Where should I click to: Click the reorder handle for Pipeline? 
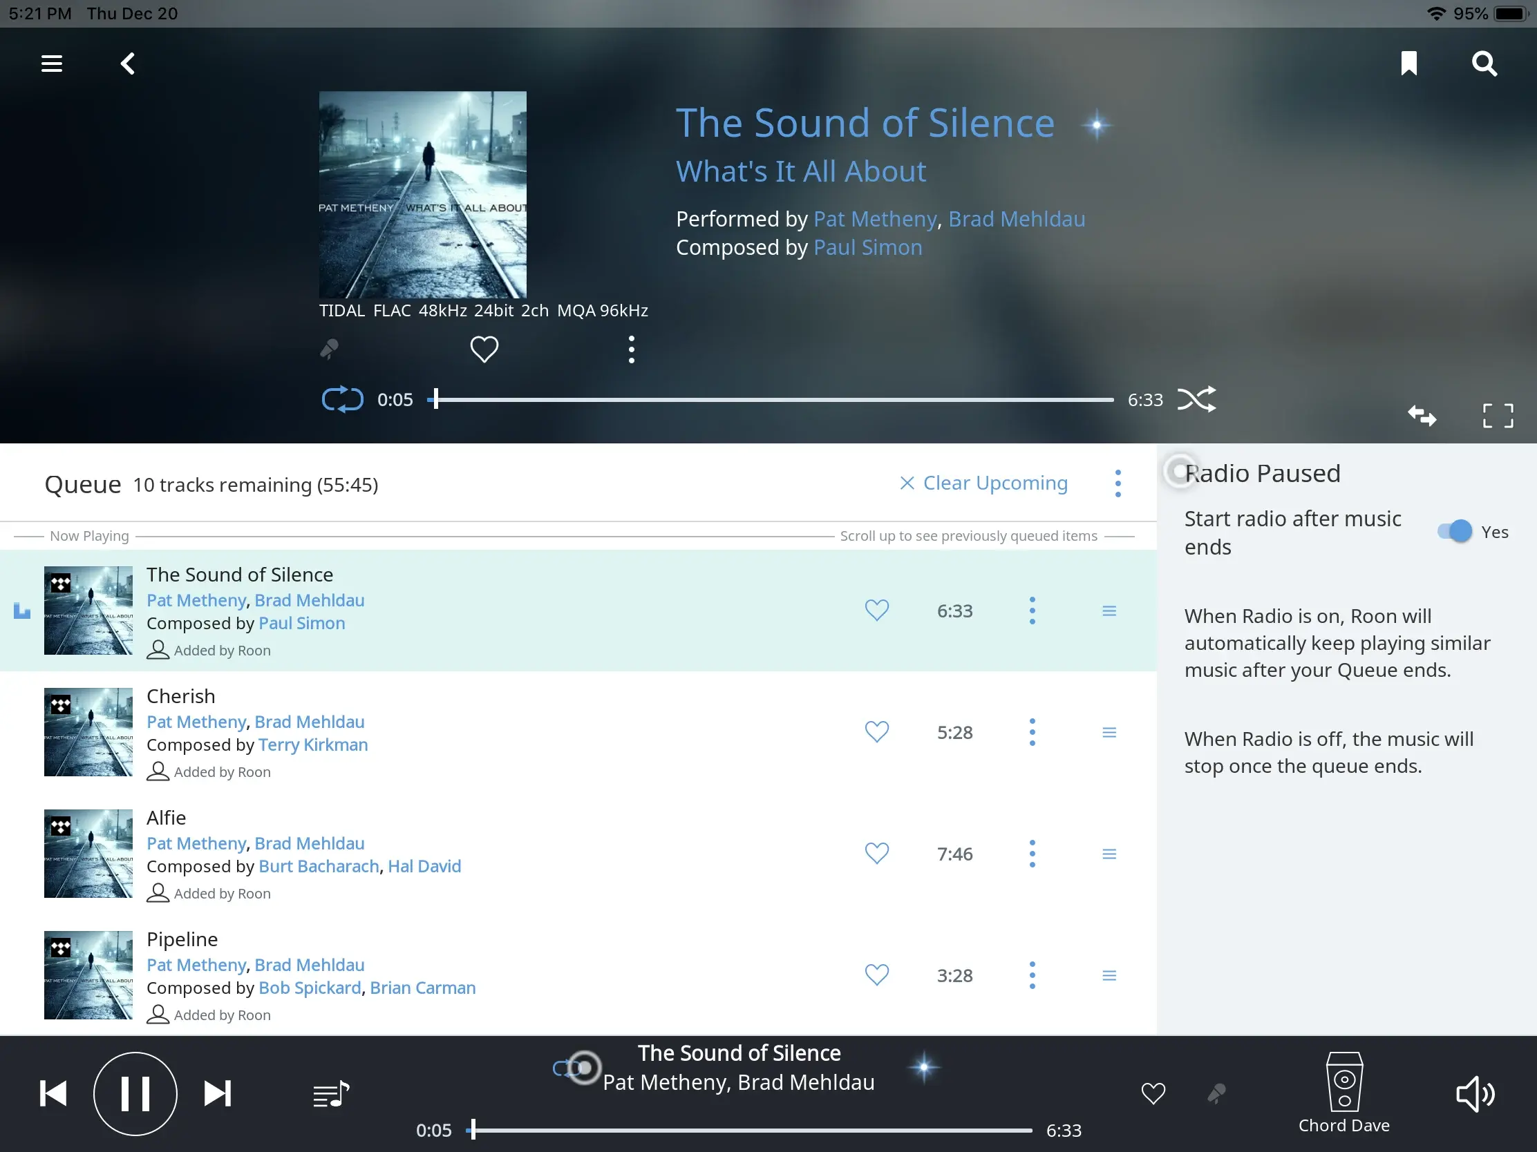pos(1109,976)
